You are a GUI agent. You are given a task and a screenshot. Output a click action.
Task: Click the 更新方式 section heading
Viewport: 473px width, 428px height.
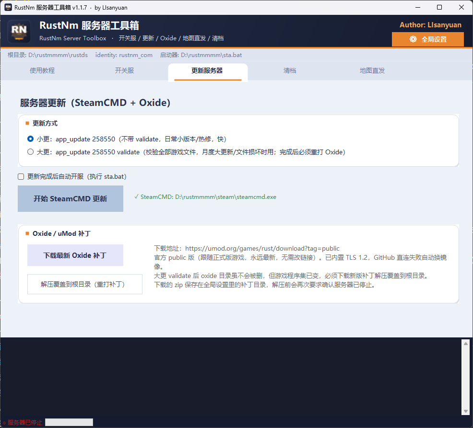45,123
